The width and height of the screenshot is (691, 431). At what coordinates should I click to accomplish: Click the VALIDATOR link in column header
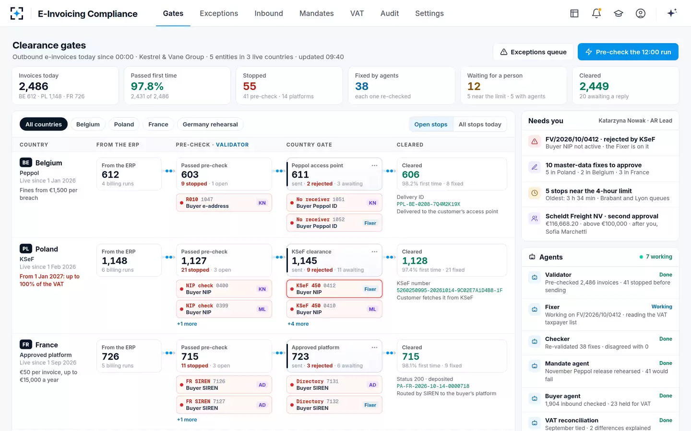pos(232,145)
